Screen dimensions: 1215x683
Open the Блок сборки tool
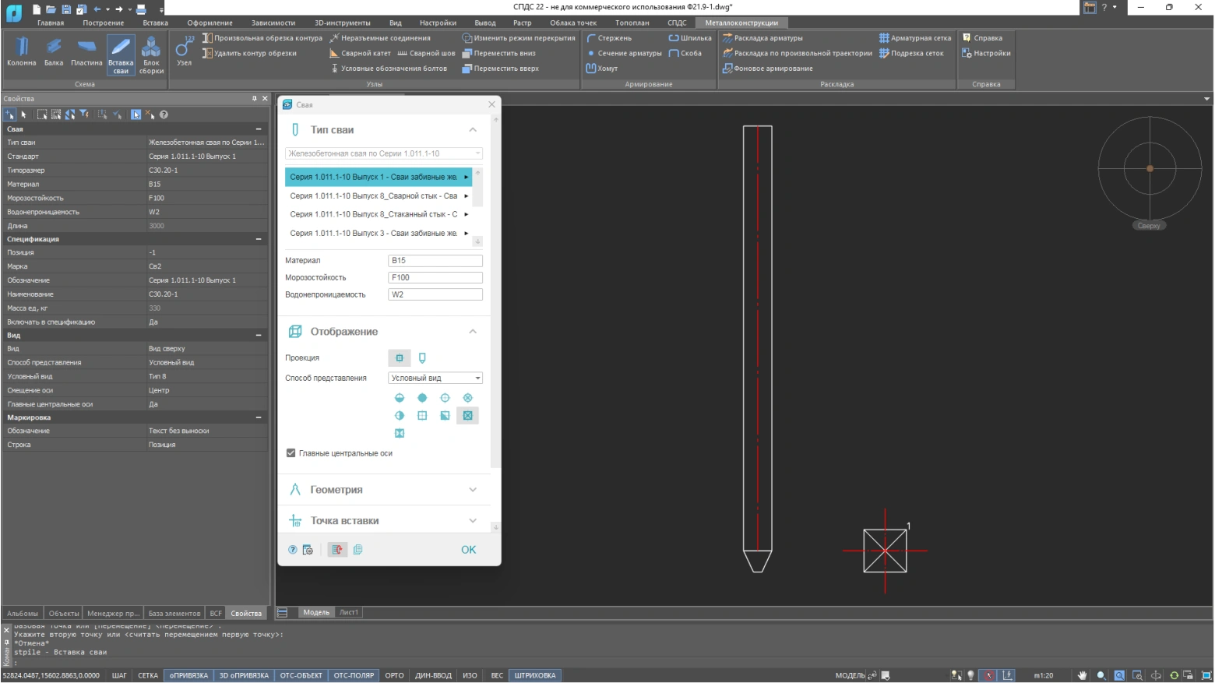151,55
